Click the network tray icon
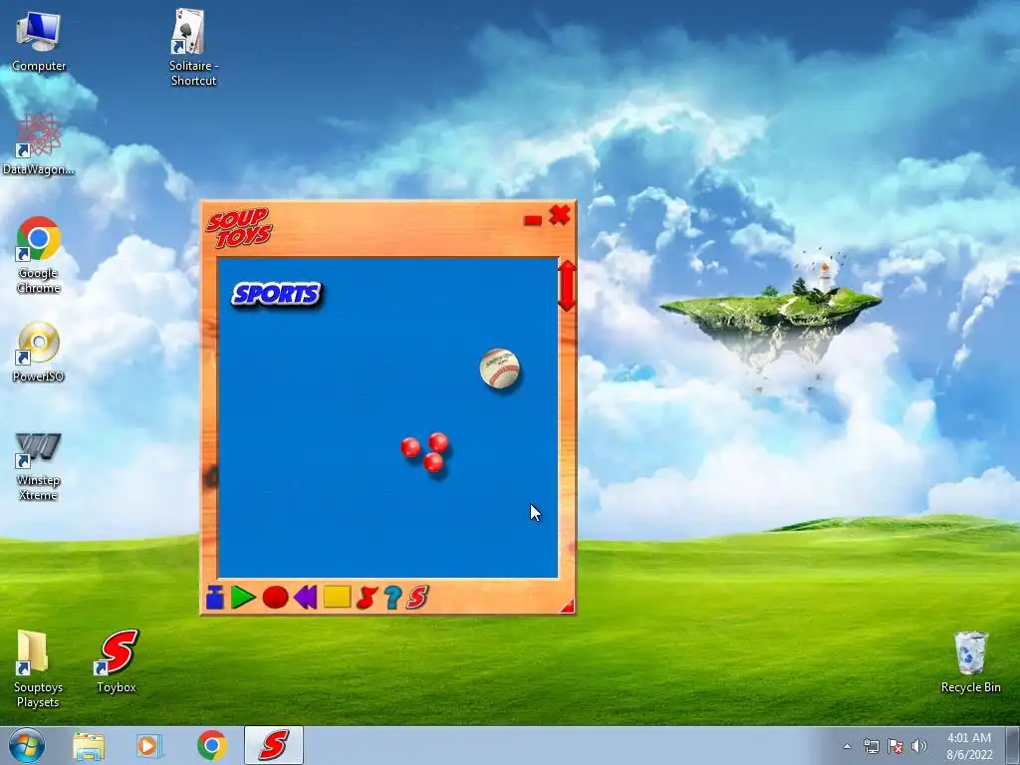 tap(871, 746)
